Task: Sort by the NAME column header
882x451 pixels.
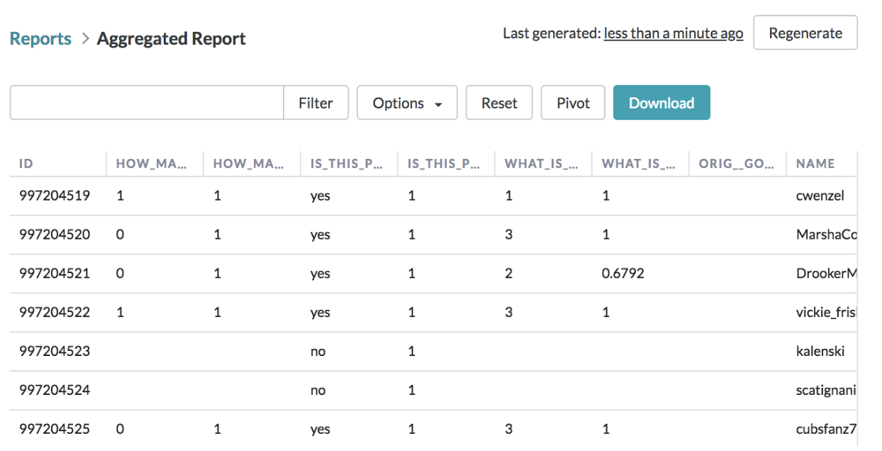Action: (x=815, y=163)
